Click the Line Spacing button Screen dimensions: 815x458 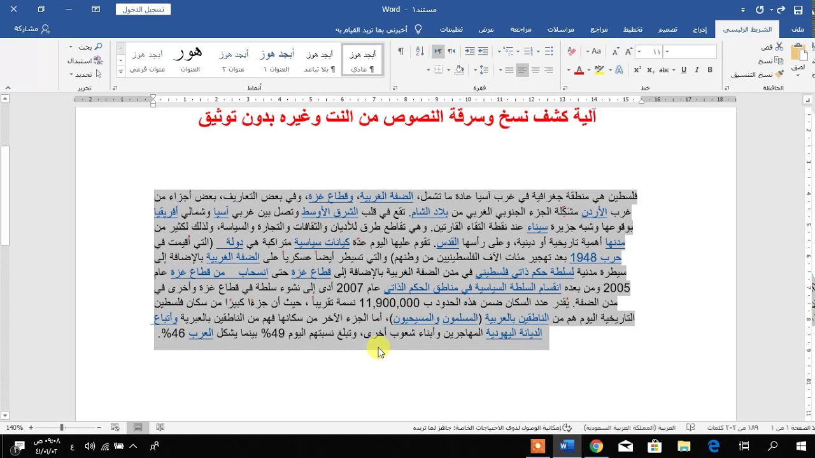point(484,70)
